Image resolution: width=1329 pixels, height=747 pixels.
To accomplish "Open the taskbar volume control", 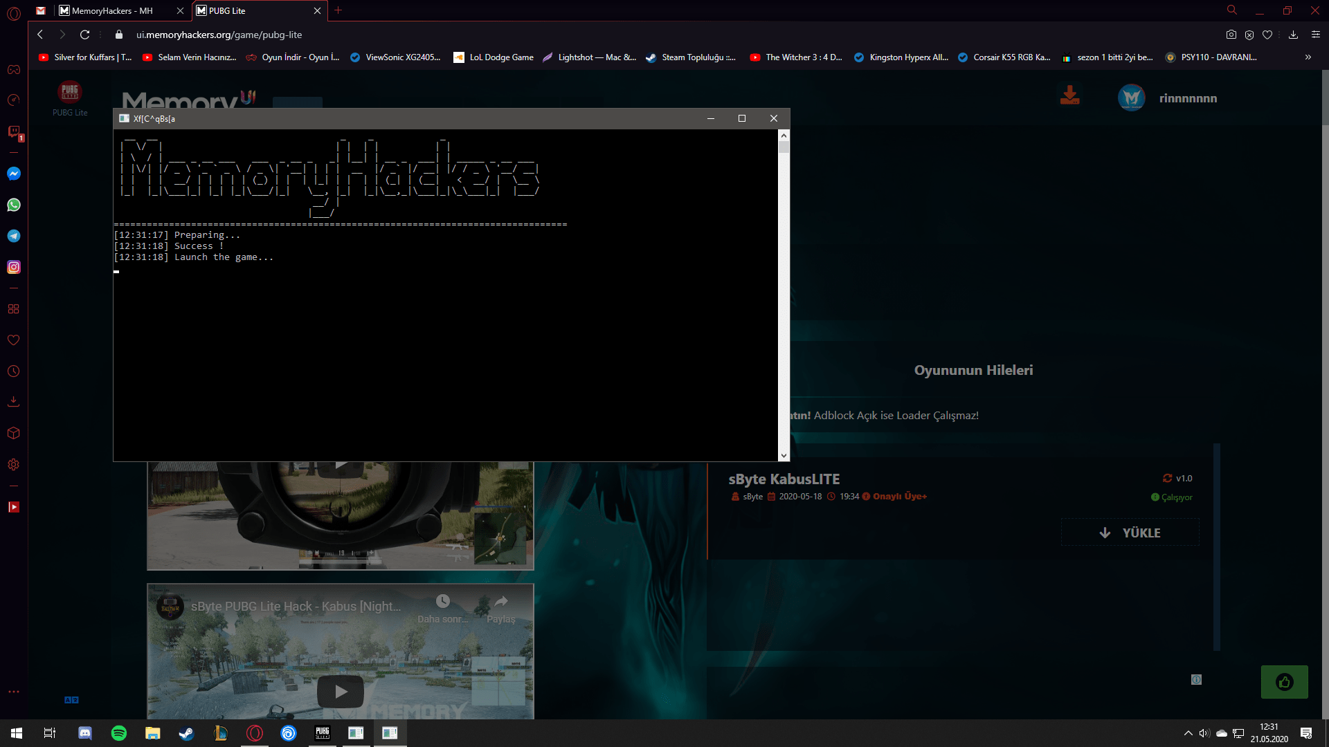I will (1204, 733).
